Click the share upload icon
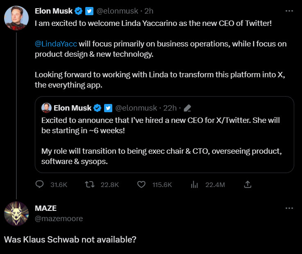Viewport: 302px width, 254px height. (x=248, y=185)
